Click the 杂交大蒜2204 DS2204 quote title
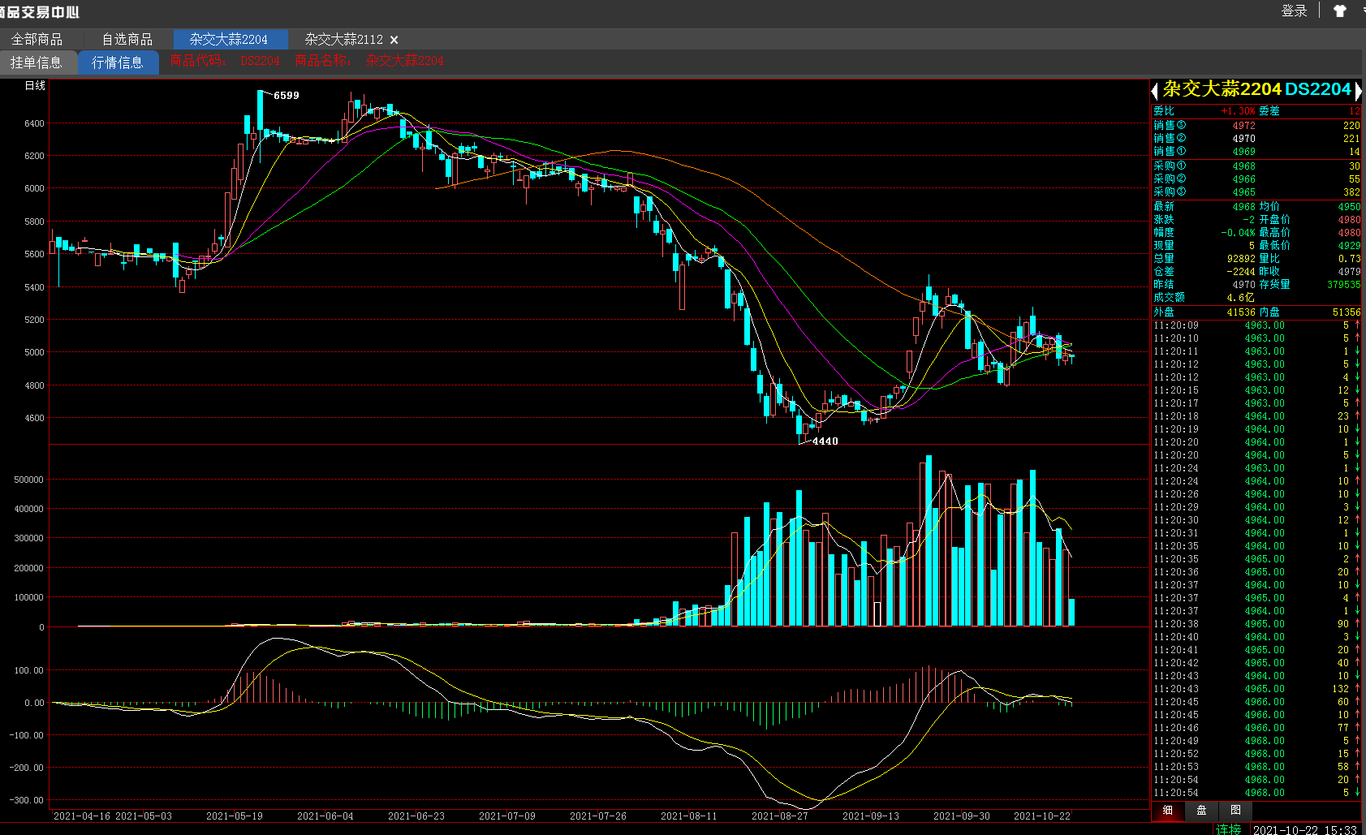Viewport: 1366px width, 835px height. tap(1256, 89)
